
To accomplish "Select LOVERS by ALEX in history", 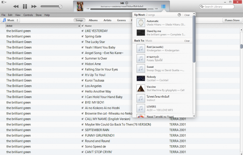I will pos(163,108).
